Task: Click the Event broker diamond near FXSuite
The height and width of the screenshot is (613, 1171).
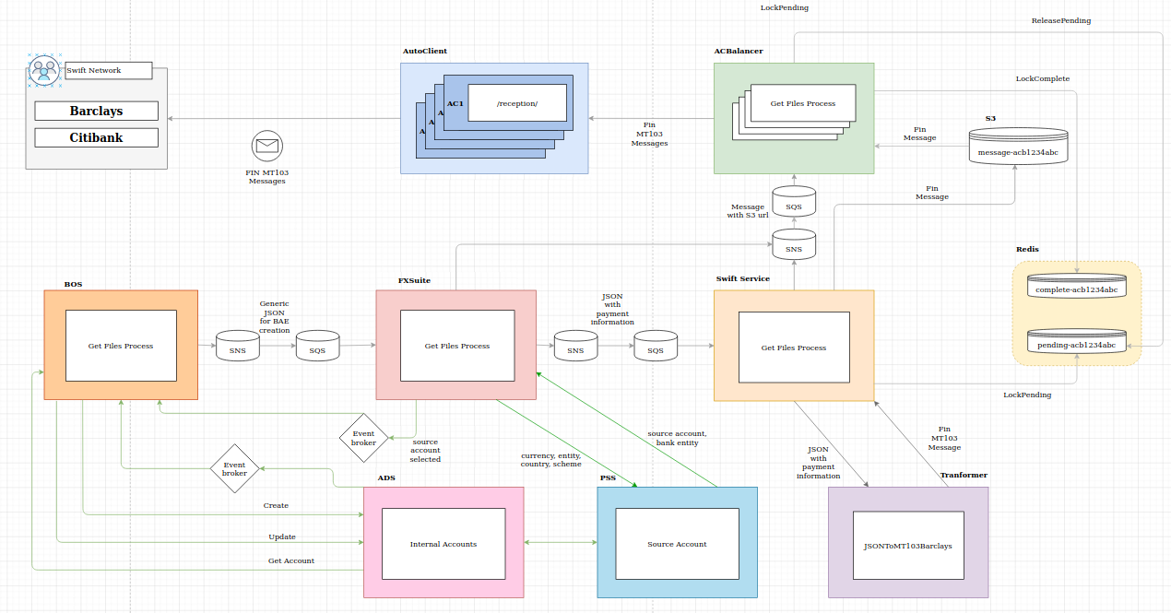Action: pos(363,438)
